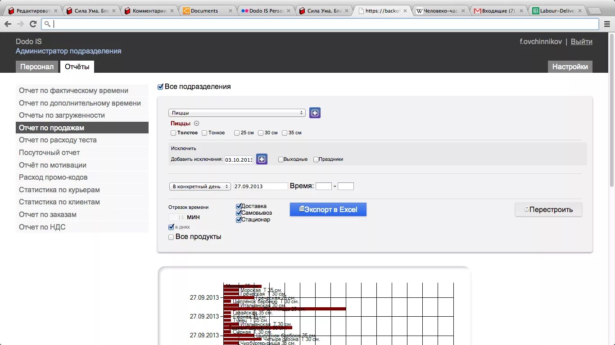Switch to the Персонал tab
The width and height of the screenshot is (615, 345).
[x=37, y=66]
